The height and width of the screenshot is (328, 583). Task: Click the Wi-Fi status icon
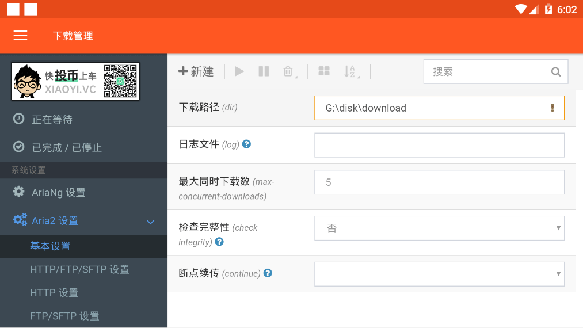(x=521, y=9)
